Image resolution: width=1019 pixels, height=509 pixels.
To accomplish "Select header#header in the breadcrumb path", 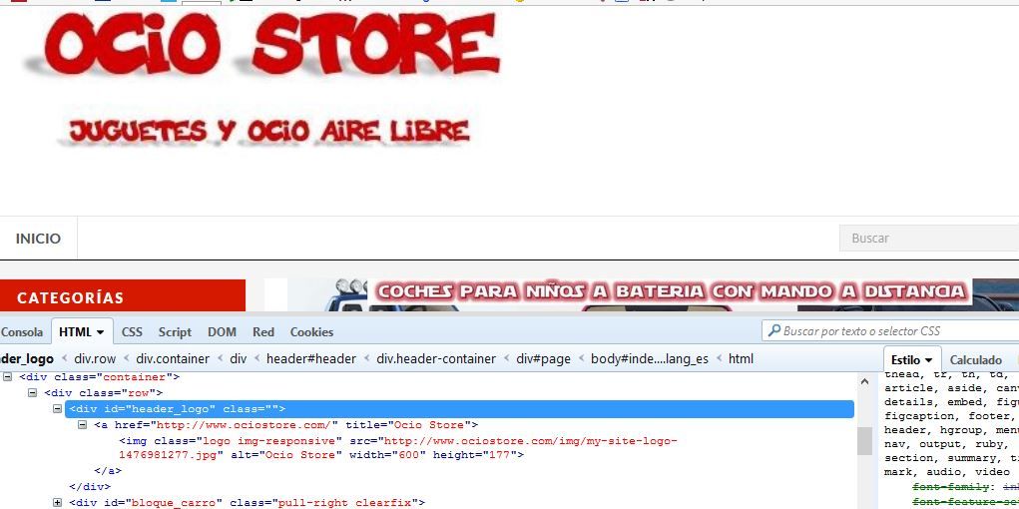I will coord(311,359).
